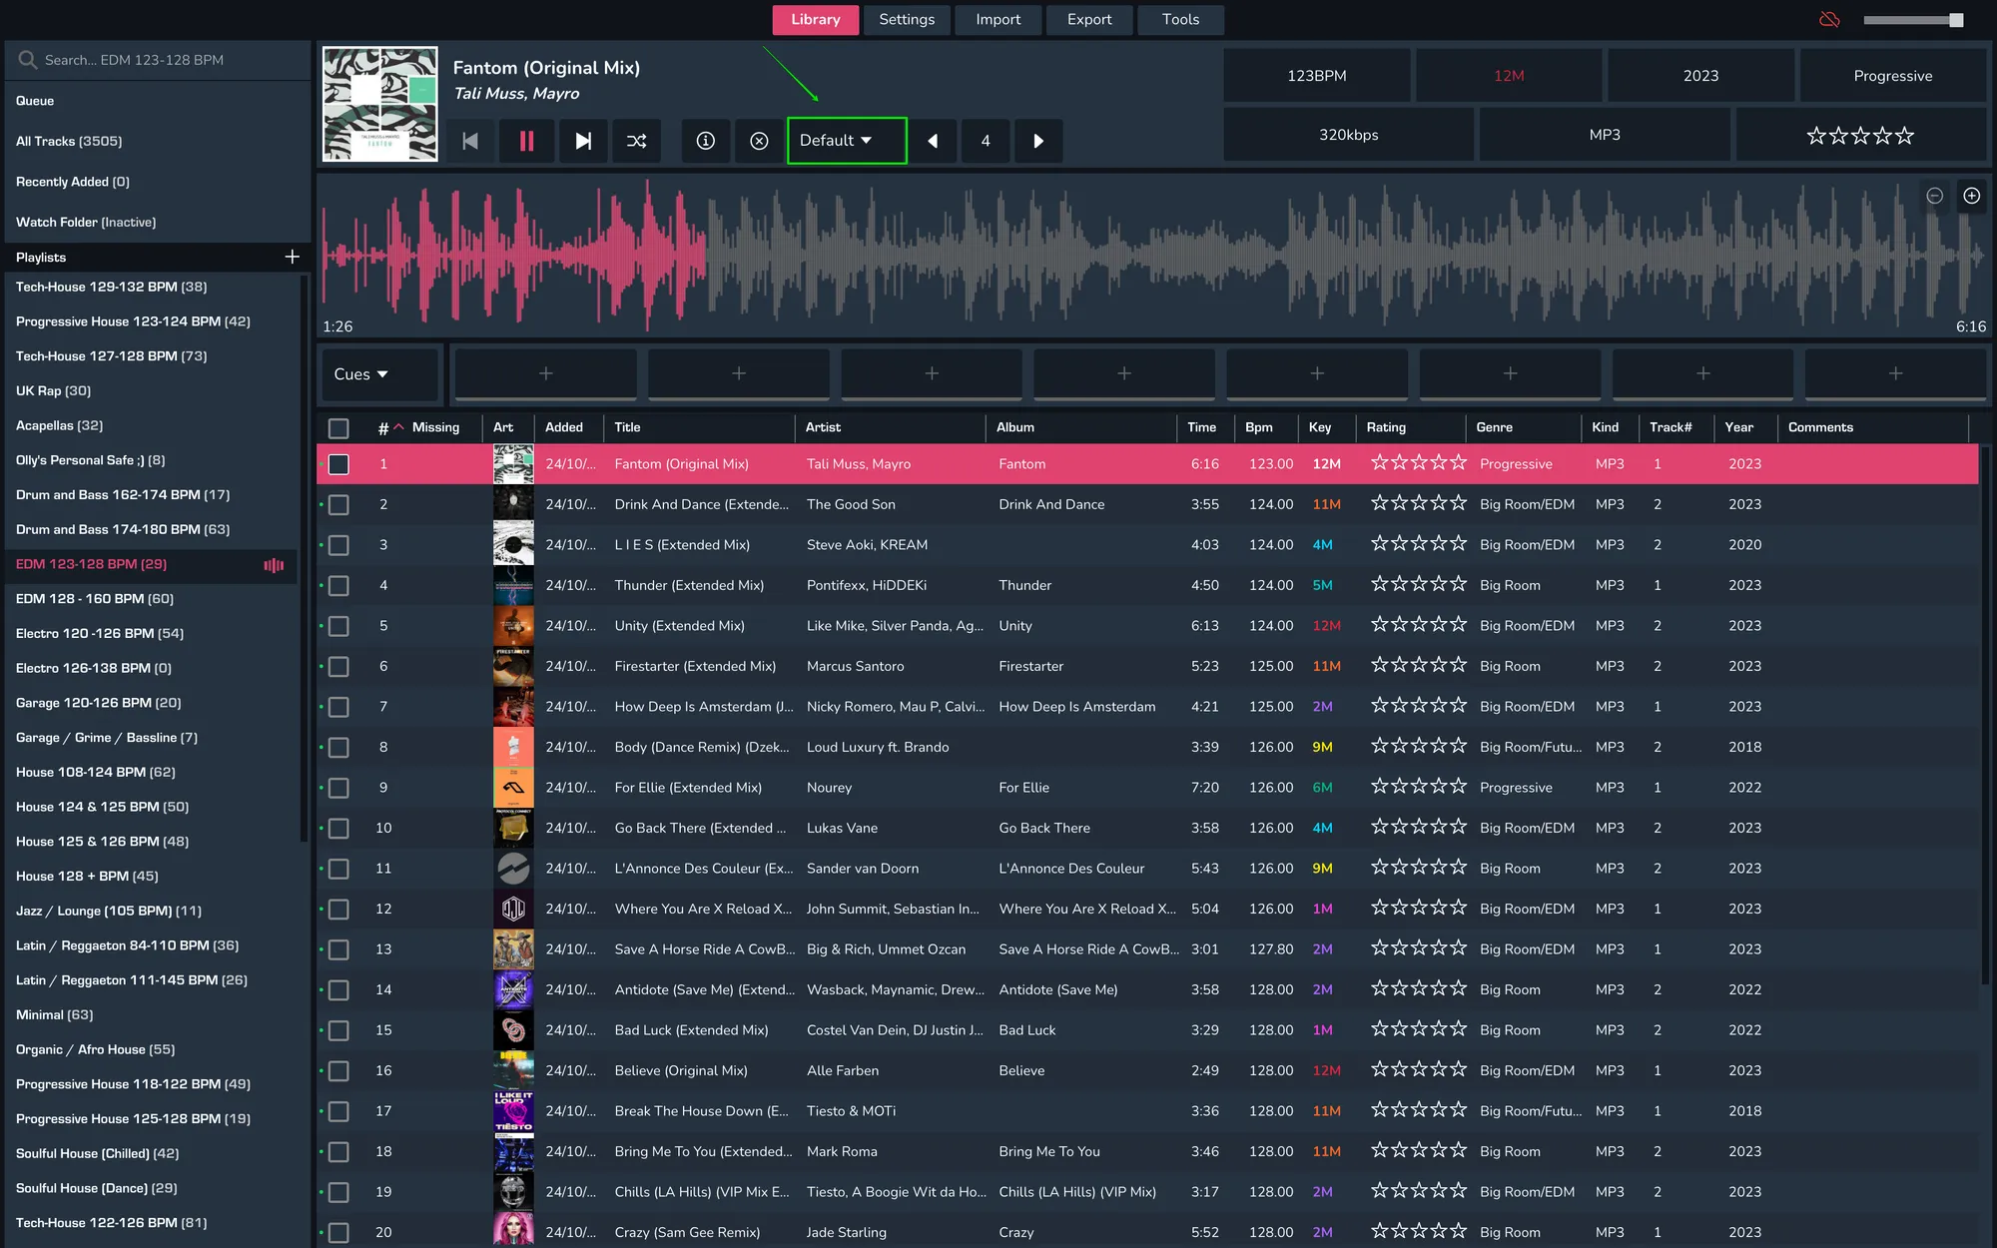Click the search field in the sidebar
1997x1248 pixels.
click(x=157, y=59)
